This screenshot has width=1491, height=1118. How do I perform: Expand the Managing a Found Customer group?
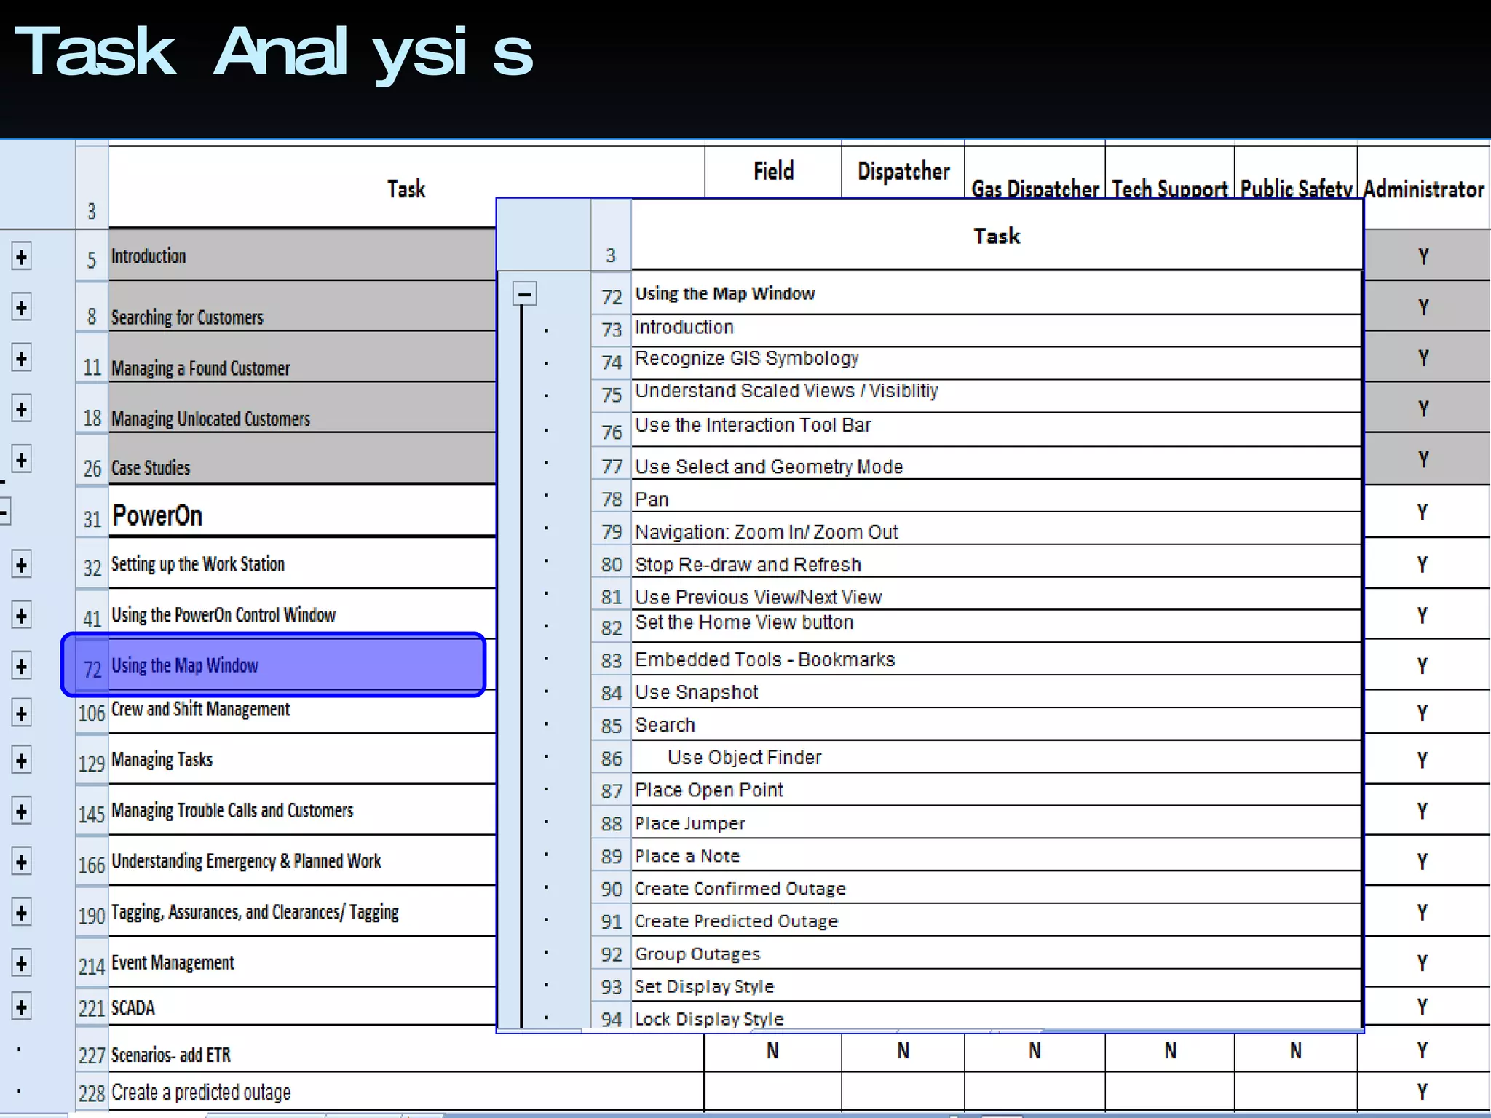coord(21,358)
